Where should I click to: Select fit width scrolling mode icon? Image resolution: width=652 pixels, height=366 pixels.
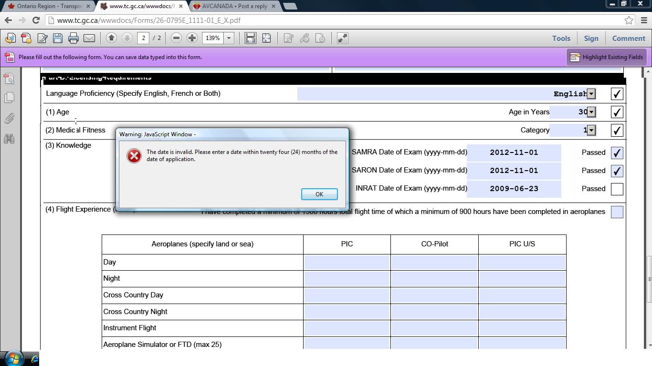(x=251, y=38)
